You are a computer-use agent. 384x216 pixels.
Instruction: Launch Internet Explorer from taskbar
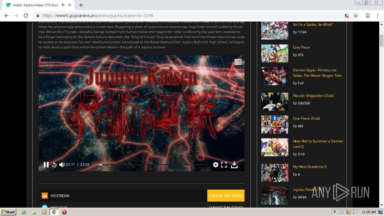pos(24,212)
